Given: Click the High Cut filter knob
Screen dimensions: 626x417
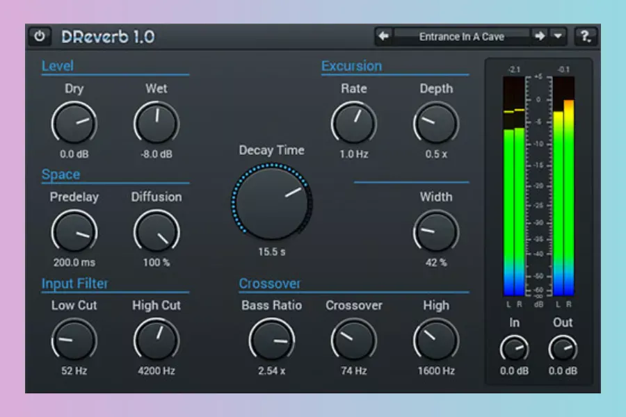Looking at the screenshot, I should click(156, 341).
